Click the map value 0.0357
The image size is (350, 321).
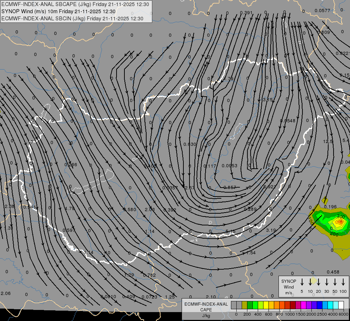(170, 188)
